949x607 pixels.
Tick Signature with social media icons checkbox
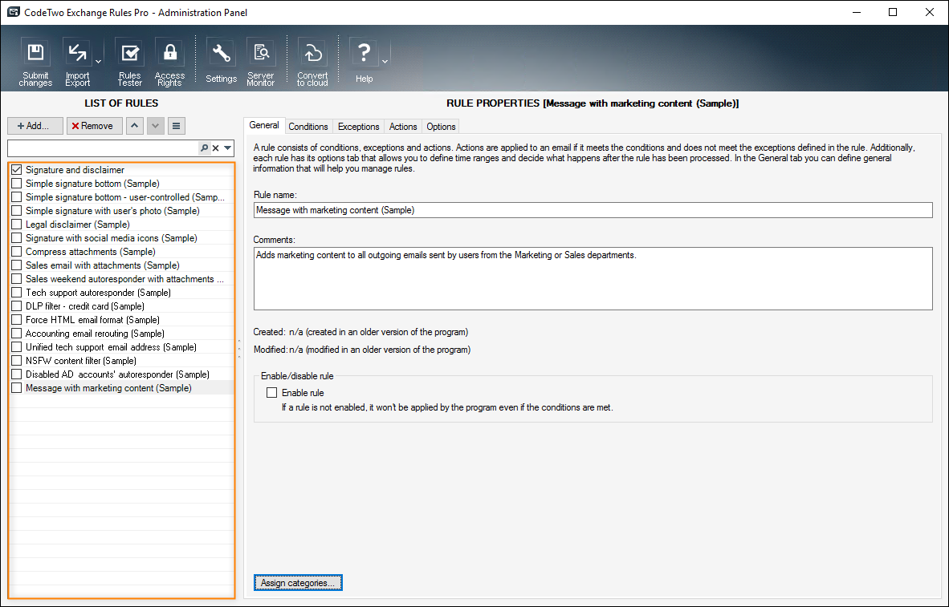[16, 238]
